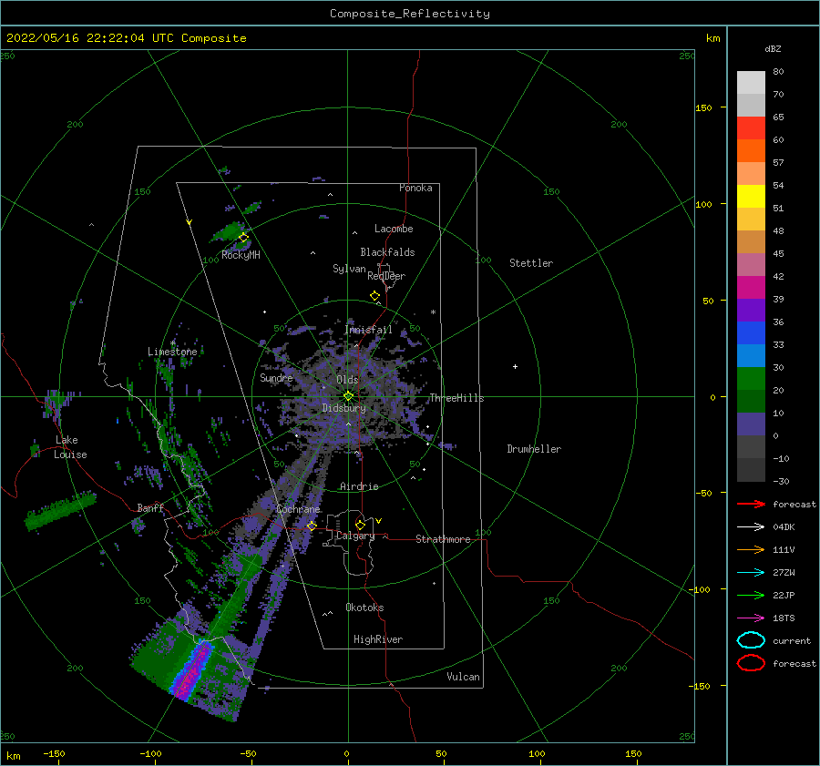This screenshot has width=820, height=766.
Task: Click the Banff town label
Action: [x=150, y=508]
